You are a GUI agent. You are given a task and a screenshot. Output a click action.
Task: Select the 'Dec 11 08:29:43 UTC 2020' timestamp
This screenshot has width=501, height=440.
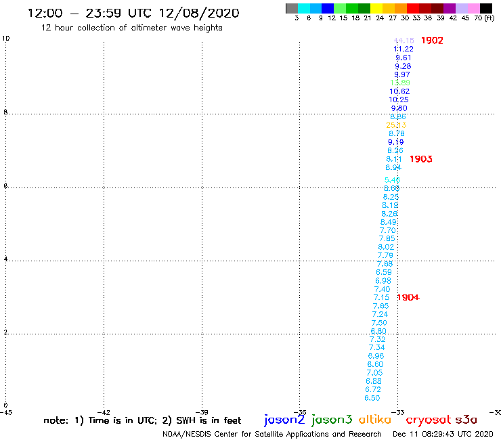point(443,435)
